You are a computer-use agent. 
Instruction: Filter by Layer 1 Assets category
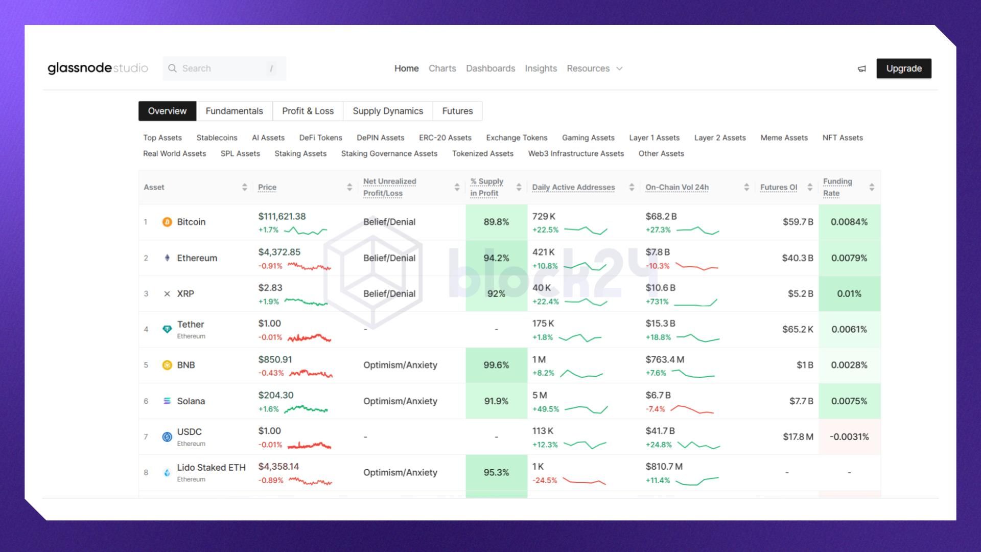(654, 137)
